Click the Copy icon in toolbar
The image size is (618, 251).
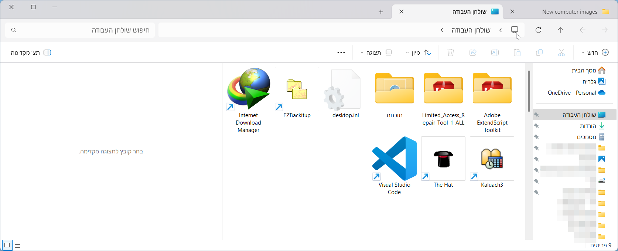tap(539, 52)
